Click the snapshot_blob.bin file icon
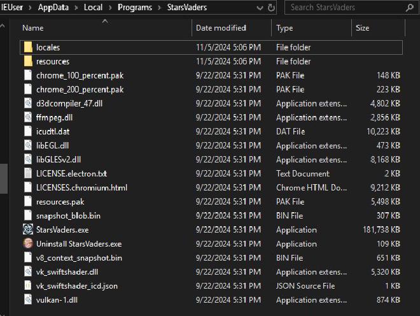 [28, 216]
